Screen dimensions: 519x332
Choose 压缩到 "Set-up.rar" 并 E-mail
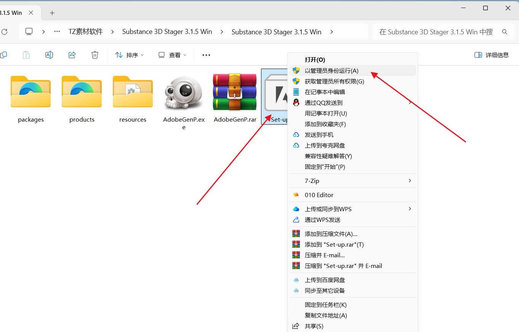tap(352, 266)
